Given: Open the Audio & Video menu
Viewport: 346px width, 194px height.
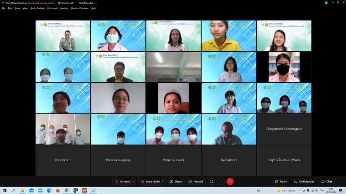Looking at the screenshot, I should coord(37,8).
